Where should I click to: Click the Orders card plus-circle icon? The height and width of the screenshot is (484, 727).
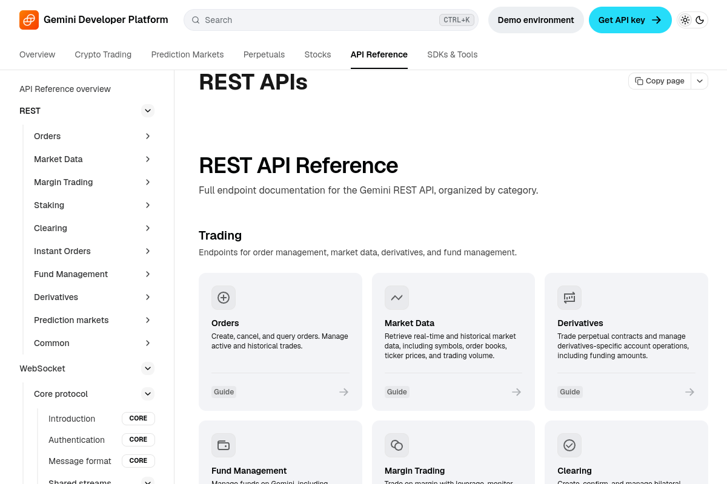[224, 298]
